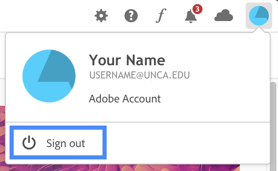Check cloud sync status via cloud icon
The height and width of the screenshot is (171, 278).
[224, 16]
